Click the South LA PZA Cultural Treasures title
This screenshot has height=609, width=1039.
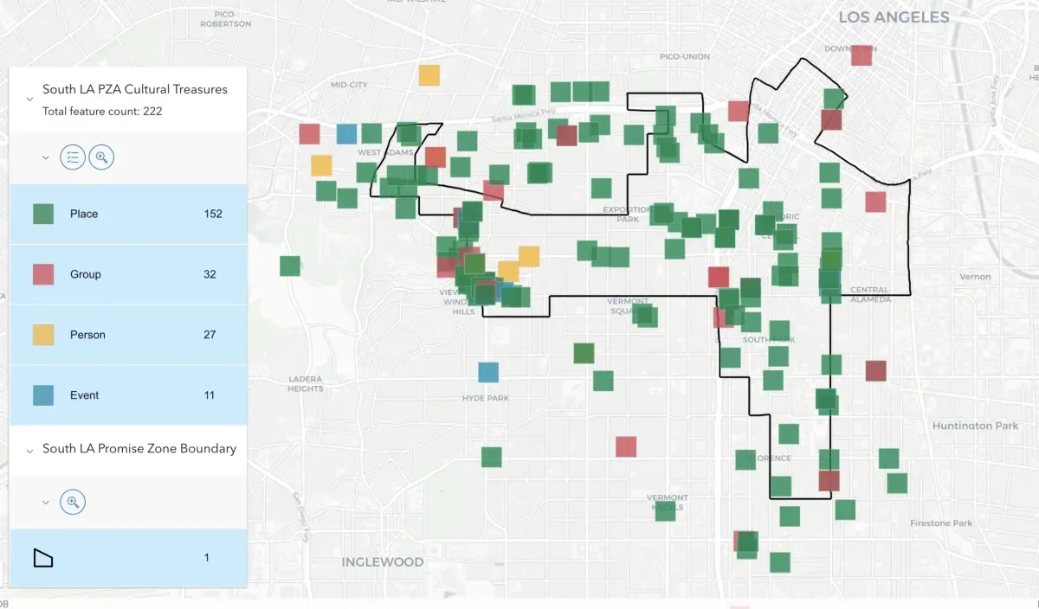[x=134, y=88]
